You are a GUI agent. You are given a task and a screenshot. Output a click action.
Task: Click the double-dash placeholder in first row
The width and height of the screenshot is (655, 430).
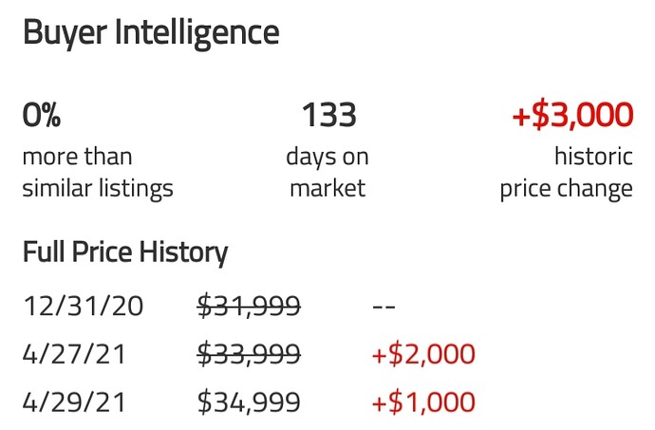383,306
